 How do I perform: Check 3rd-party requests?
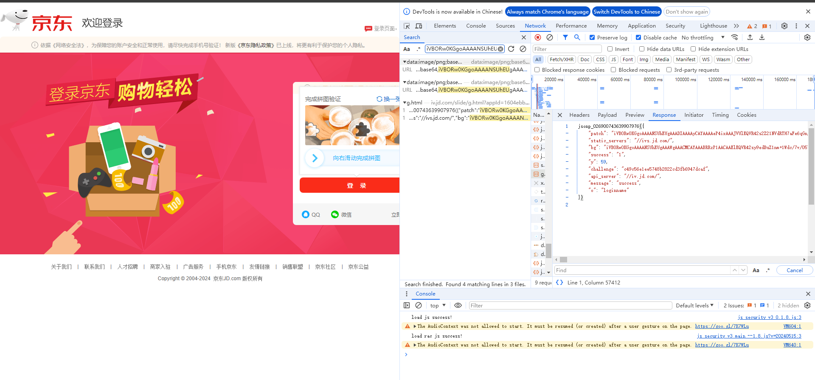click(x=669, y=70)
